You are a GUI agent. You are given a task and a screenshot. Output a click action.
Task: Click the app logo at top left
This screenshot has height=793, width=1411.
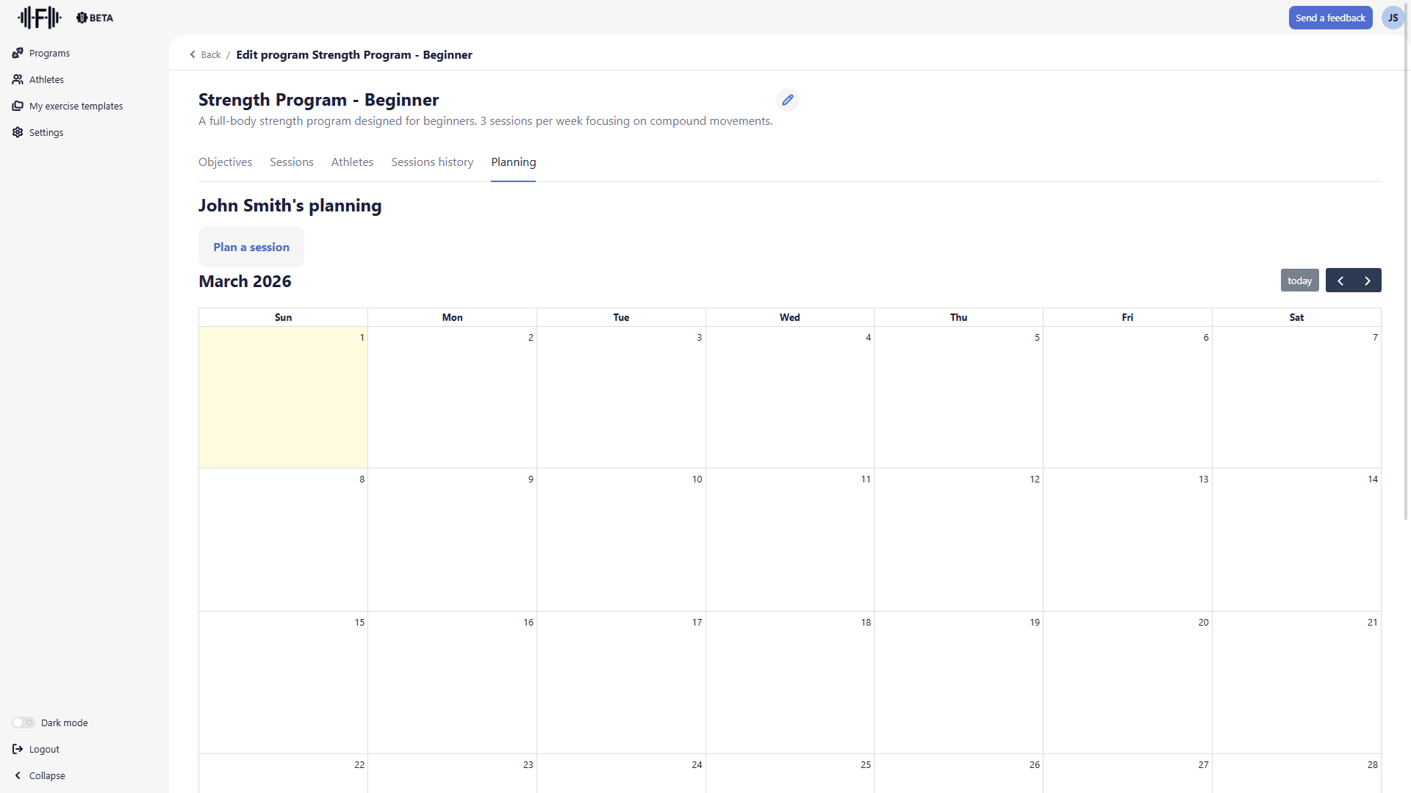40,18
